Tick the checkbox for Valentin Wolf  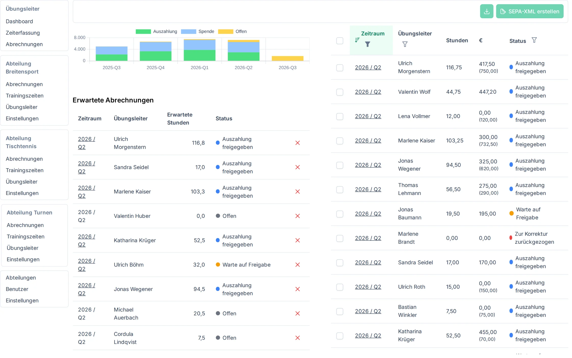pos(340,92)
